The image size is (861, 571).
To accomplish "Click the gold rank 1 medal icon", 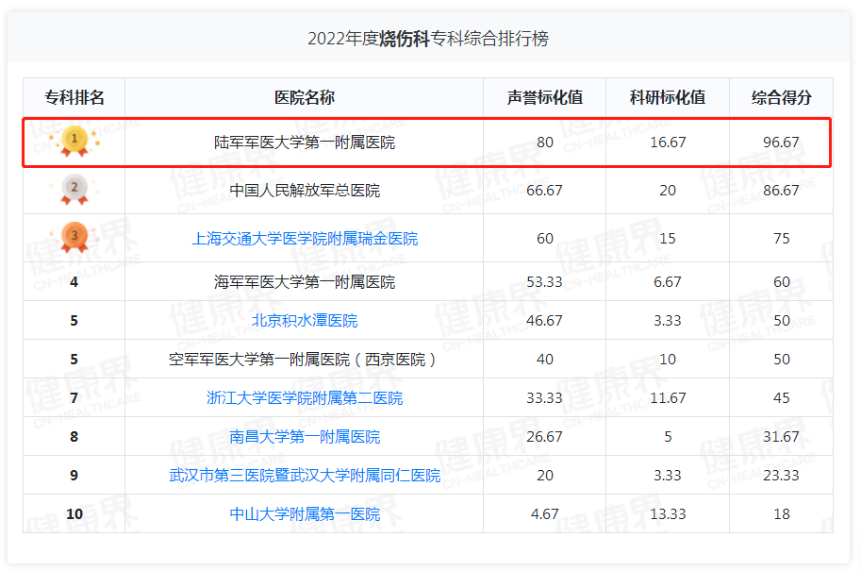I will click(75, 142).
